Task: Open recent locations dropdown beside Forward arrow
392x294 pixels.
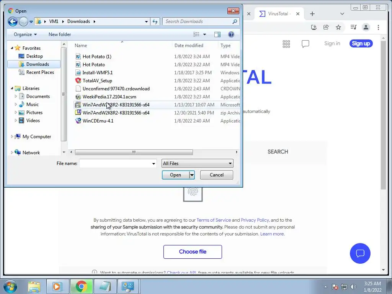Action: (31, 22)
